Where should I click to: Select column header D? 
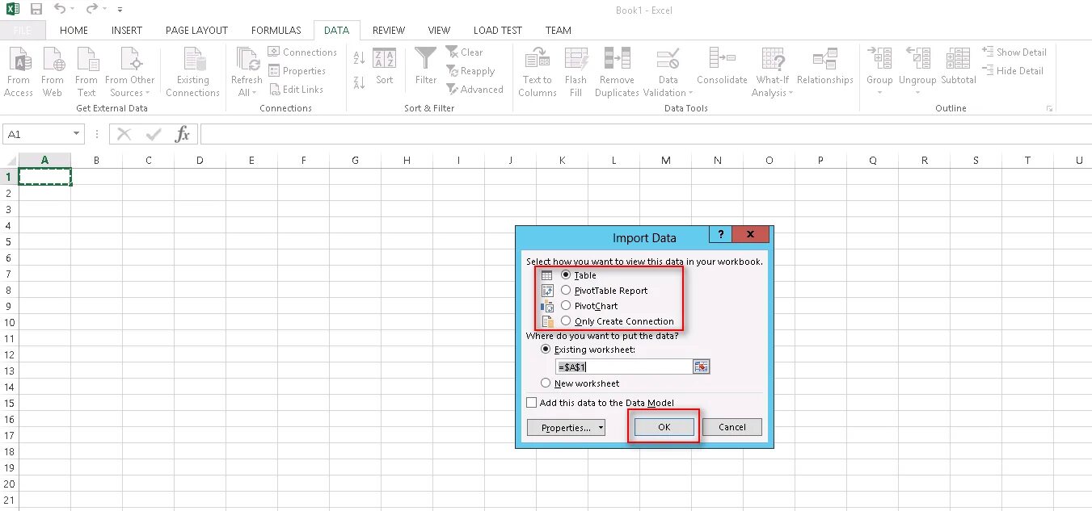pos(200,161)
